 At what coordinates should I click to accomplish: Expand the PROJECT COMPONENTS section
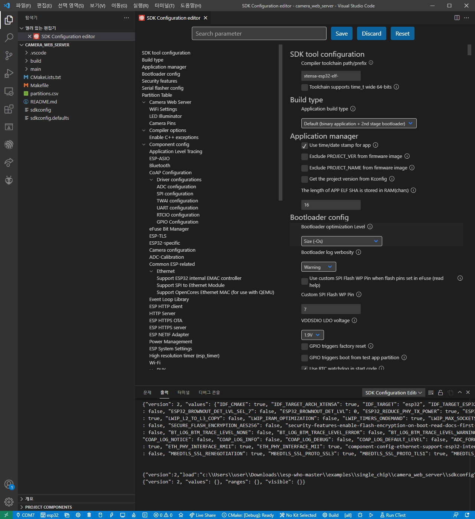[x=77, y=507]
